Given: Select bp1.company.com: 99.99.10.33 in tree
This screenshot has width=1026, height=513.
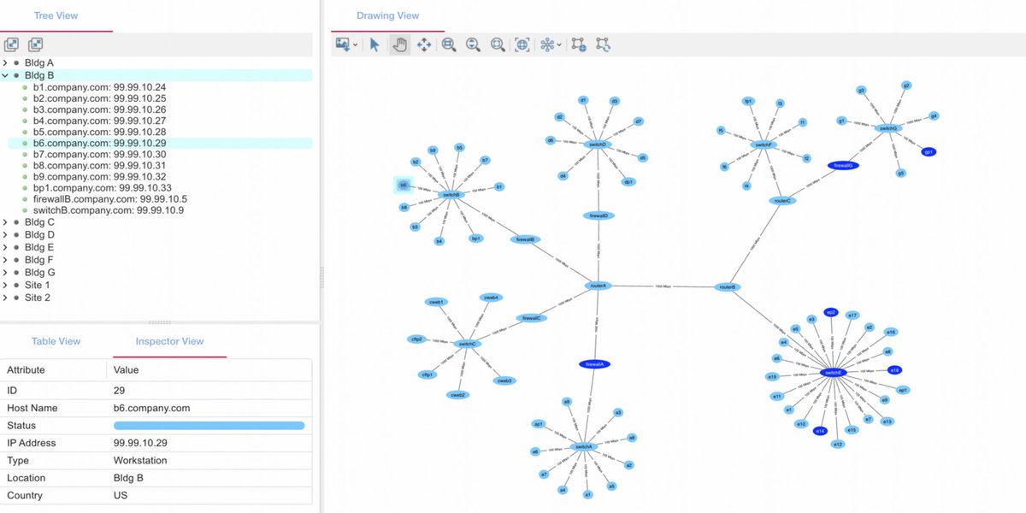Looking at the screenshot, I should click(x=102, y=187).
